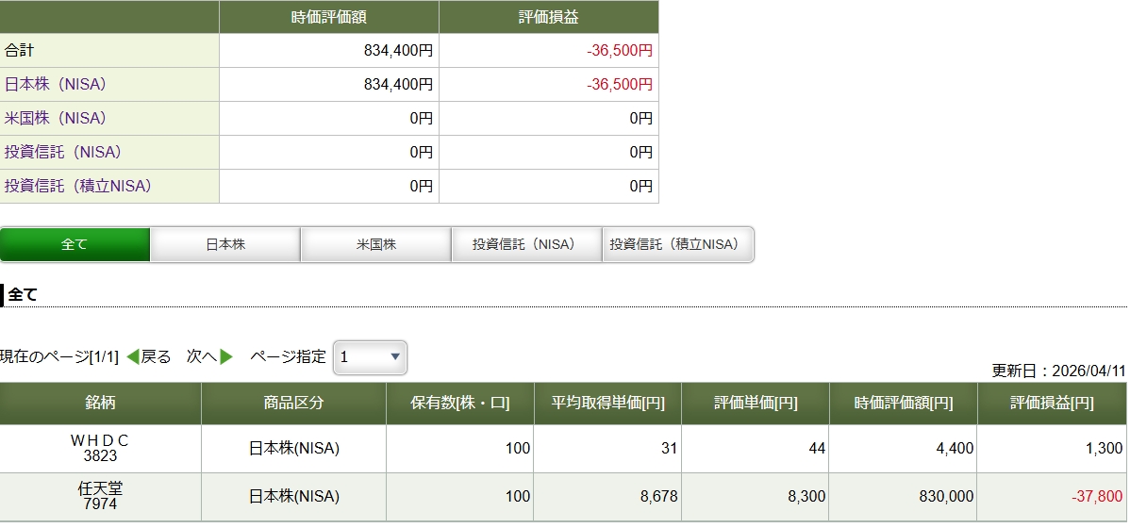Image resolution: width=1130 pixels, height=528 pixels.
Task: Switch to the 米国株 filter tab
Action: click(x=376, y=245)
